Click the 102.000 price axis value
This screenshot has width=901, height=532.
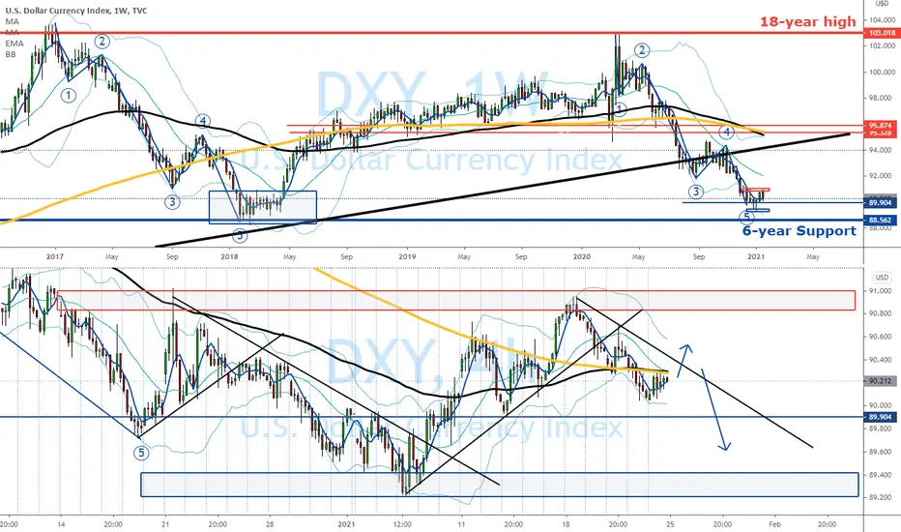click(882, 46)
